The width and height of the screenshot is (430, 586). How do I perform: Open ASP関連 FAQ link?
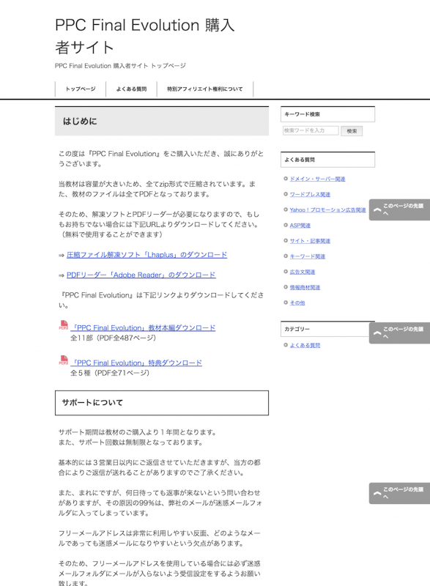300,226
